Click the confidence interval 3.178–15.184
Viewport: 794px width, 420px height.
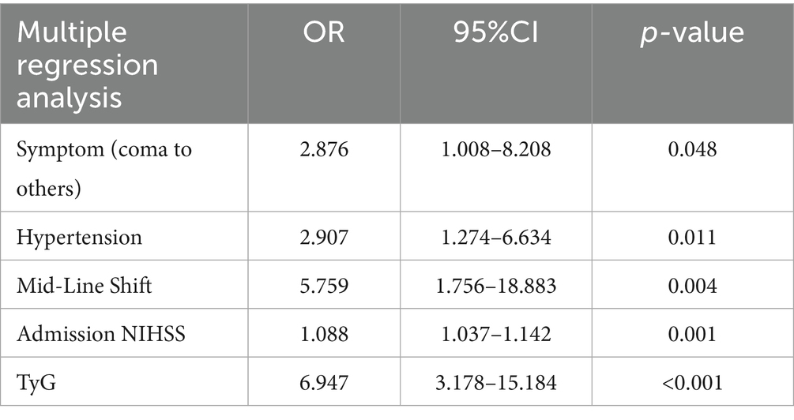pos(495,382)
